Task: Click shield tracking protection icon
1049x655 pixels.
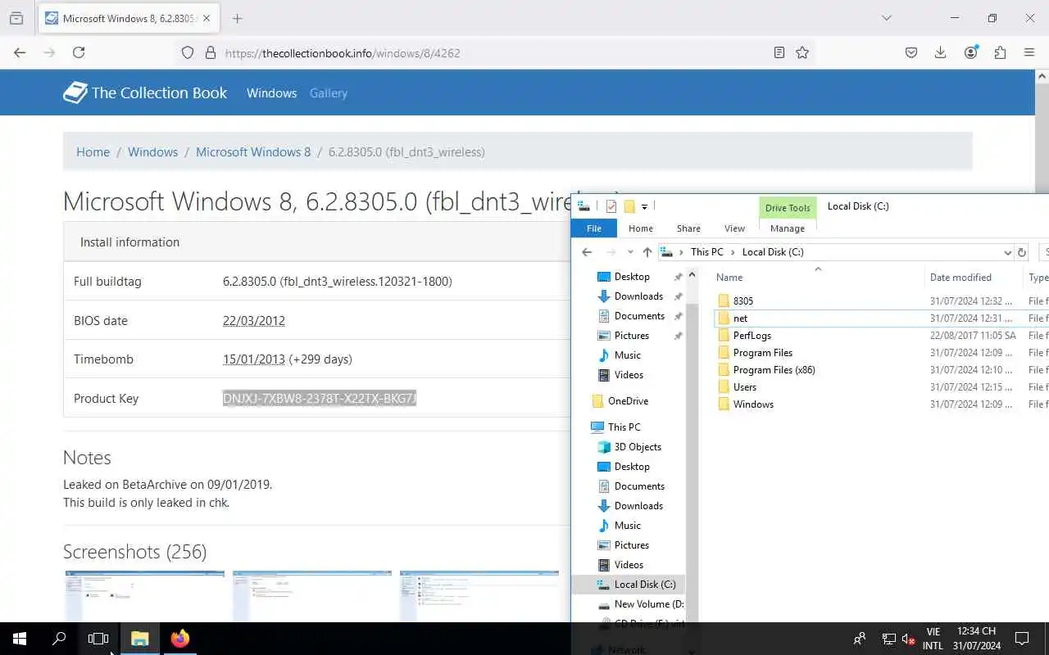Action: point(188,52)
